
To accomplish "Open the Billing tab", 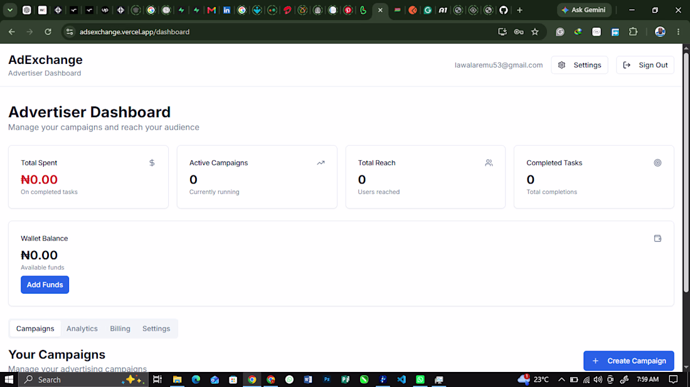I will (120, 329).
